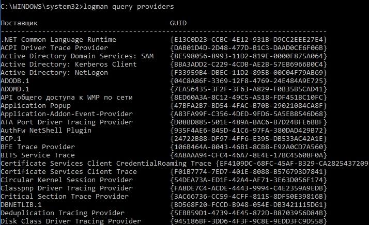Click the ATA Port Driver Tracing Provider GUID
This screenshot has width=369, height=225.
(x=248, y=122)
